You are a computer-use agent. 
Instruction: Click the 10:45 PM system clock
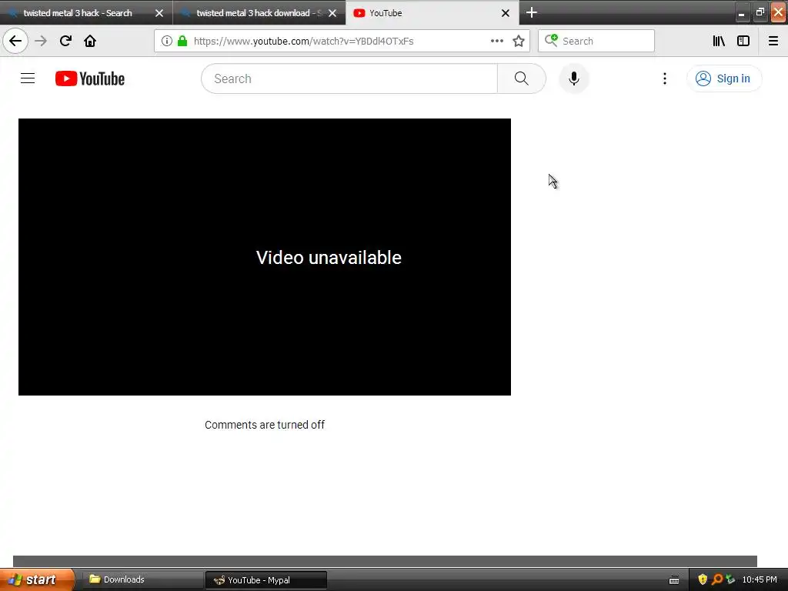pos(760,579)
